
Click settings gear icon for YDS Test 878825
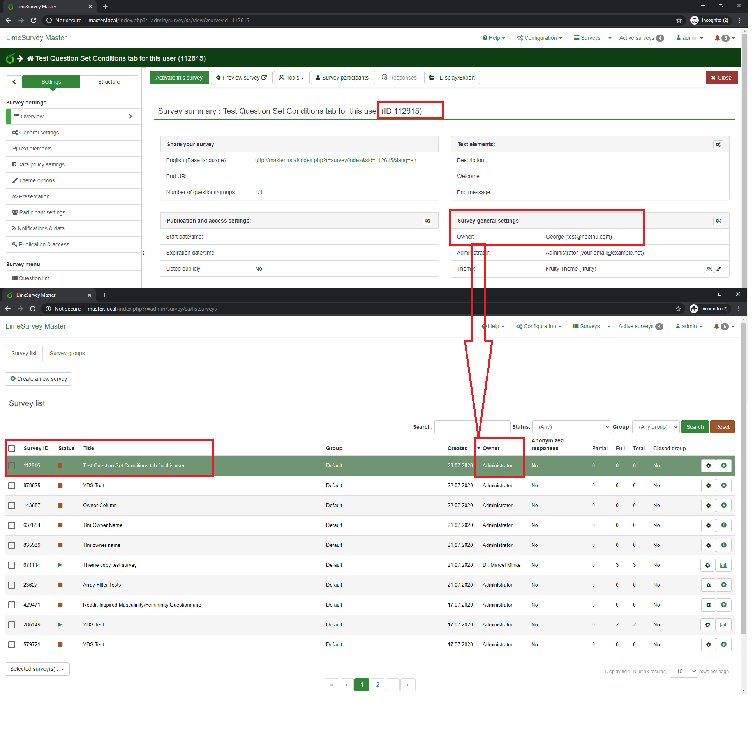click(708, 486)
